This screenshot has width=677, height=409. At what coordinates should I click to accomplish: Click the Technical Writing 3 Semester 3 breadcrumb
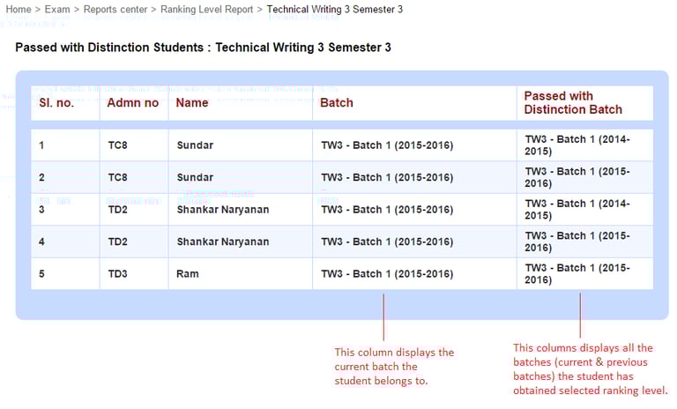point(334,9)
